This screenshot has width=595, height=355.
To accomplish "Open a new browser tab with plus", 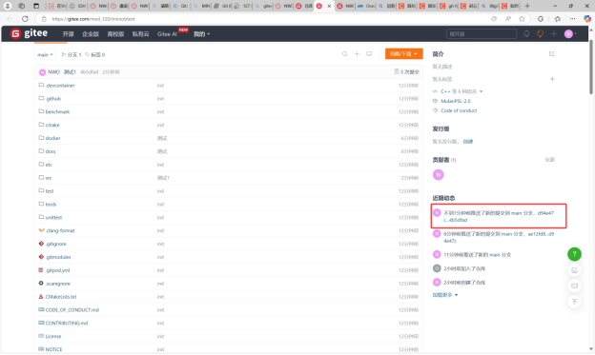I will click(x=527, y=6).
